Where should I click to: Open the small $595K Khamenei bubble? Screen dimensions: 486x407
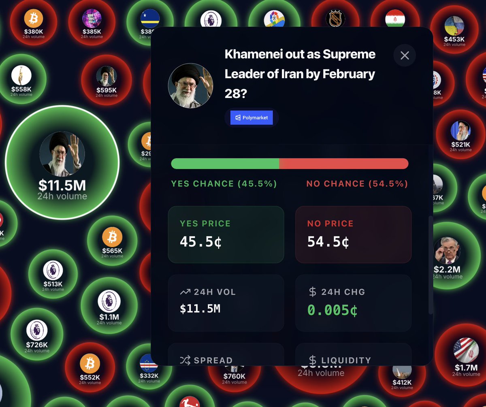(x=107, y=80)
